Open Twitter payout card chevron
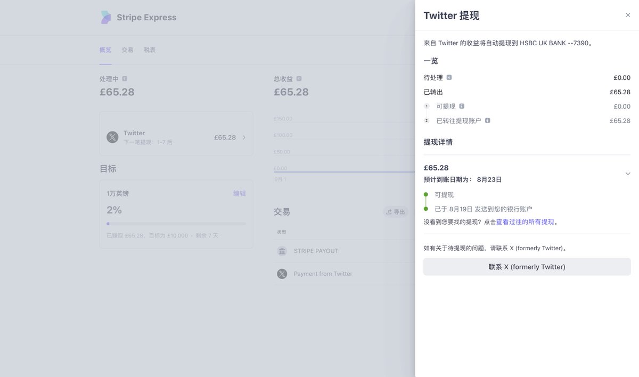The image size is (639, 377). click(244, 137)
